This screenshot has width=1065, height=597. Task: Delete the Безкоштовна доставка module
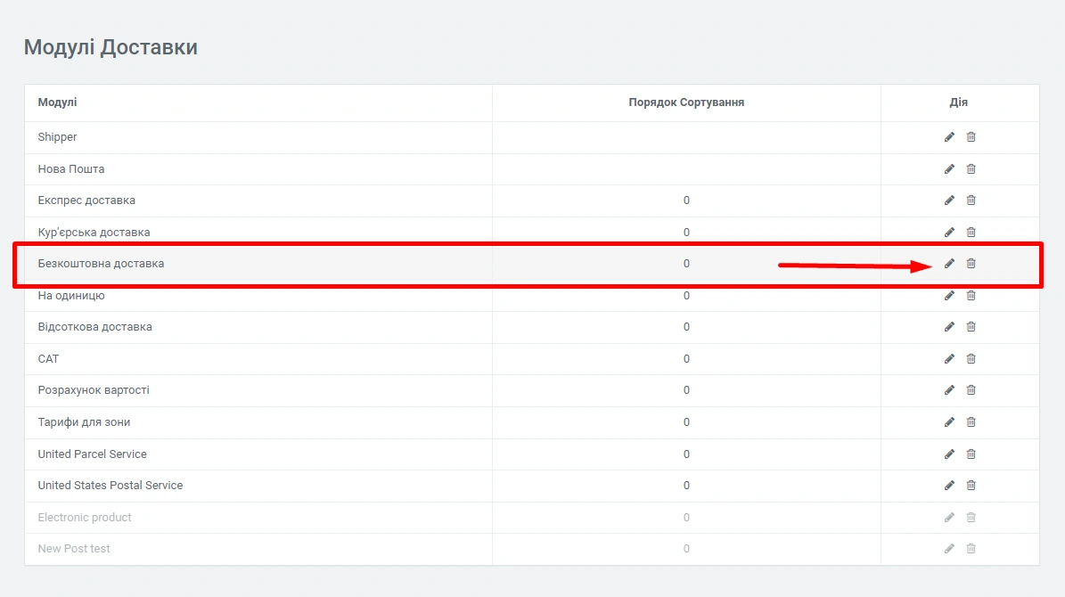971,264
